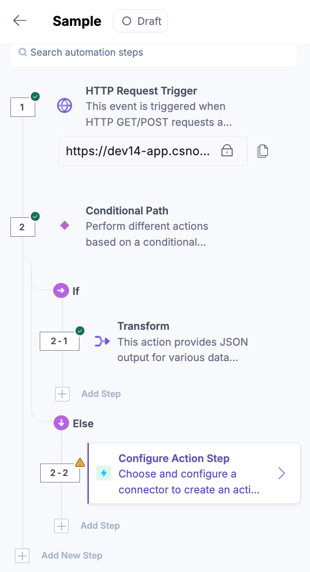This screenshot has width=310, height=572.
Task: Click the If branch arrow icon
Action: pyautogui.click(x=61, y=290)
